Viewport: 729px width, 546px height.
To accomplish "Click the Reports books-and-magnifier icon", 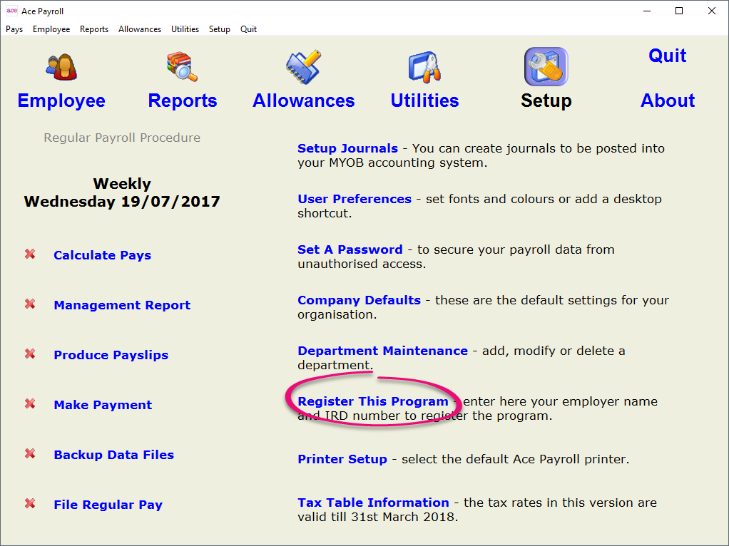I will pos(182,66).
